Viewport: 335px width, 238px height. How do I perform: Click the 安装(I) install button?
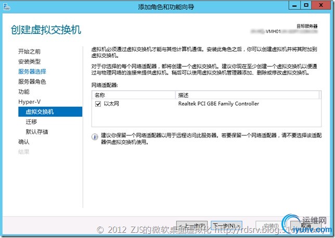pyautogui.click(x=270, y=226)
